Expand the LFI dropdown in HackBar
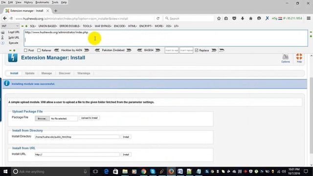The height and width of the screenshot is (176, 313). (x=176, y=26)
